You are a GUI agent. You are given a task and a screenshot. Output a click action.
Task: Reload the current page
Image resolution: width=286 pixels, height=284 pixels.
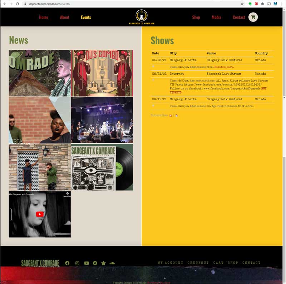(18, 4)
